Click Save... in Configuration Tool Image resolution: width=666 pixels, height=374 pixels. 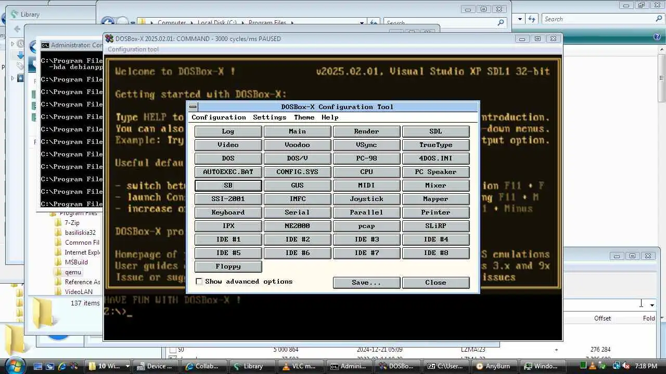click(x=366, y=283)
